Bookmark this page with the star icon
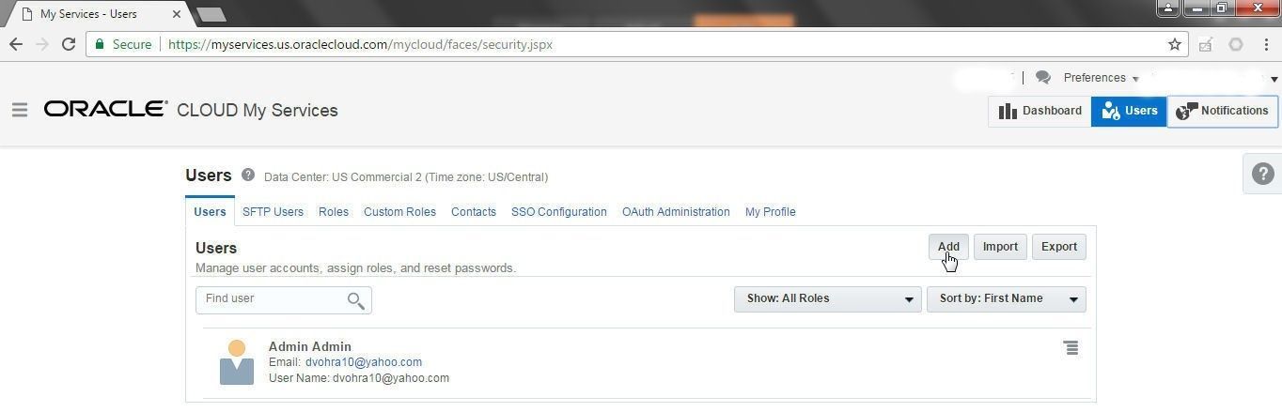This screenshot has width=1282, height=412. pos(1174,44)
